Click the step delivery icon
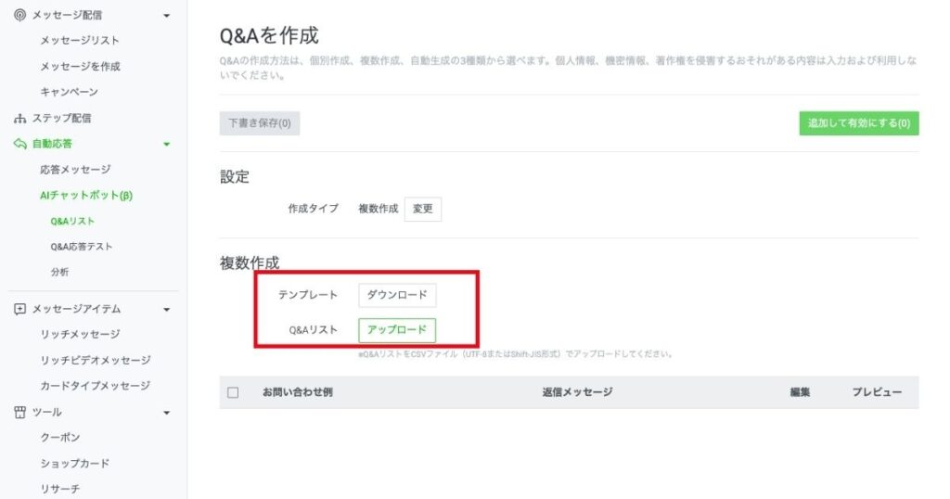This screenshot has width=950, height=499. pos(19,119)
